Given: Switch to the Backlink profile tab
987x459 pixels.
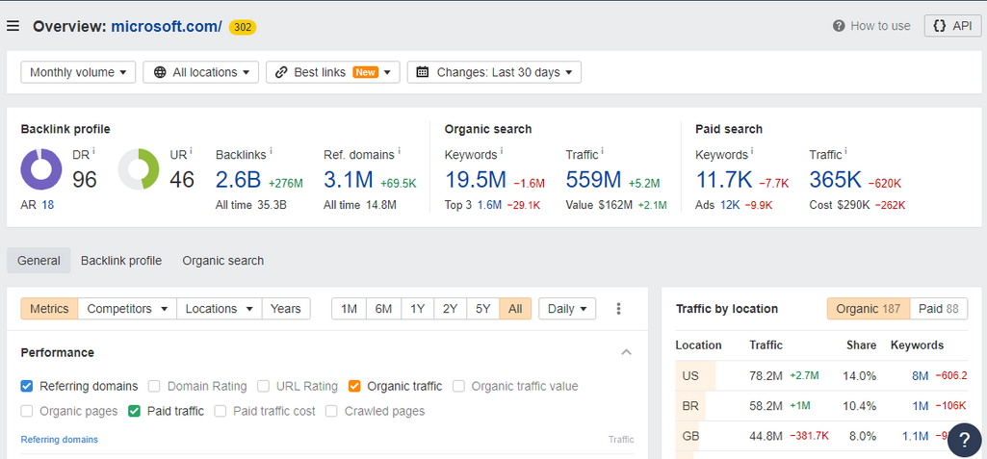Looking at the screenshot, I should (x=121, y=261).
